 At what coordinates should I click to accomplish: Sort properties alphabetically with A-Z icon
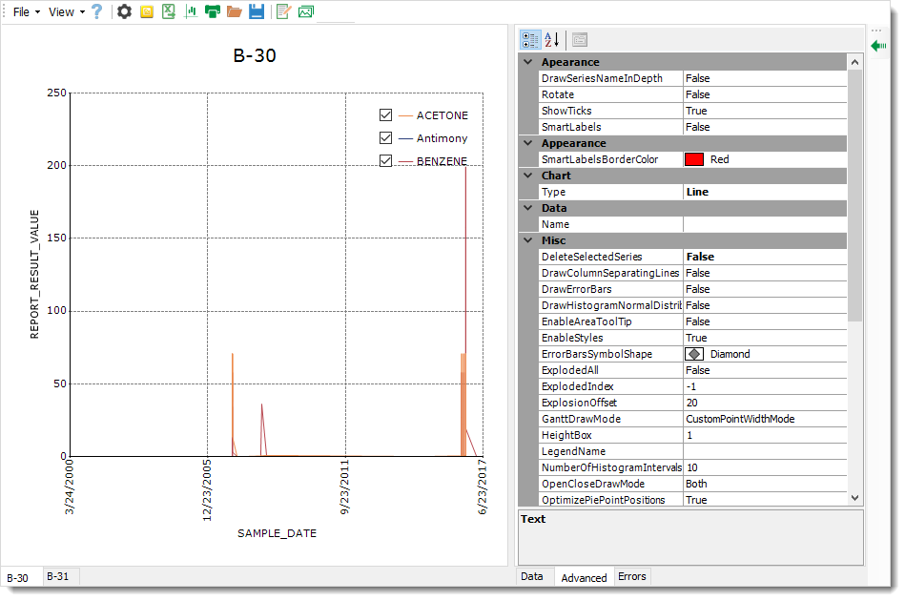[552, 39]
